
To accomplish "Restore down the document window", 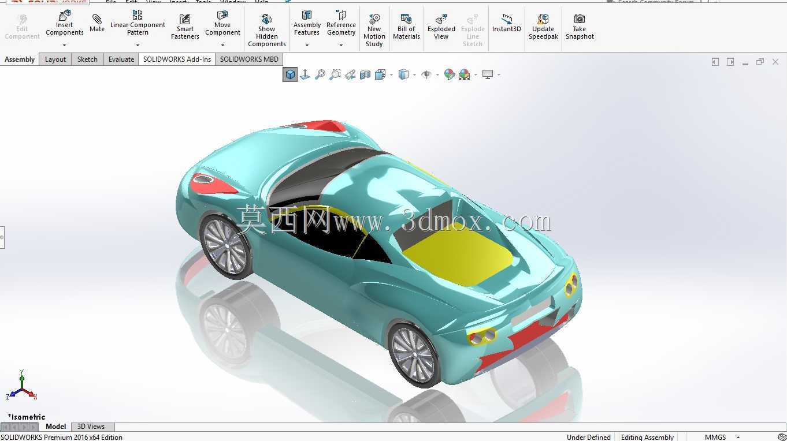I will [x=760, y=62].
